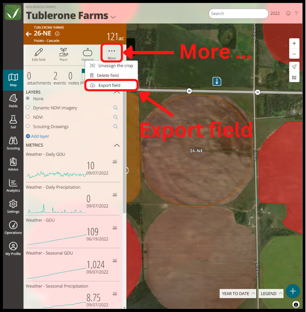
Task: Open chart icon for Weather - Daily GDU
Action: pyautogui.click(x=115, y=161)
